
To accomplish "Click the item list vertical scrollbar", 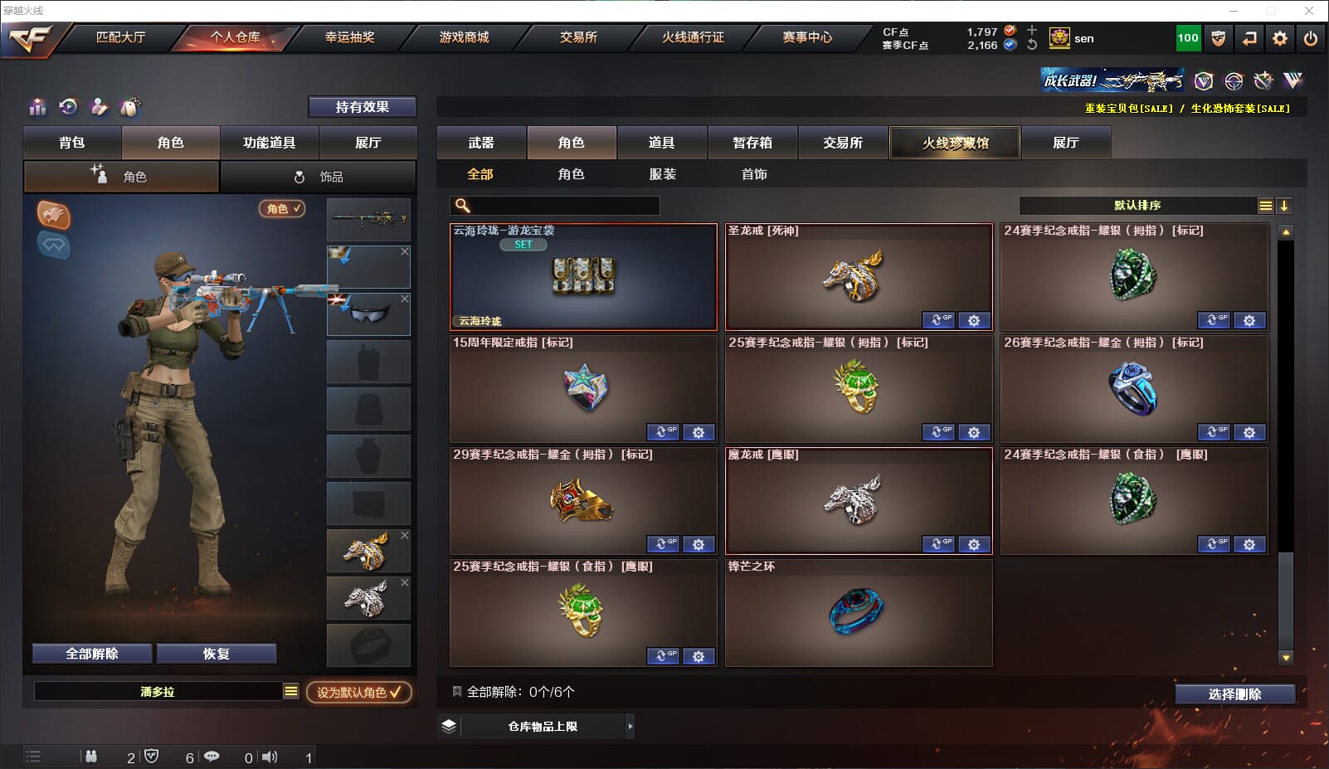I will [x=1286, y=445].
